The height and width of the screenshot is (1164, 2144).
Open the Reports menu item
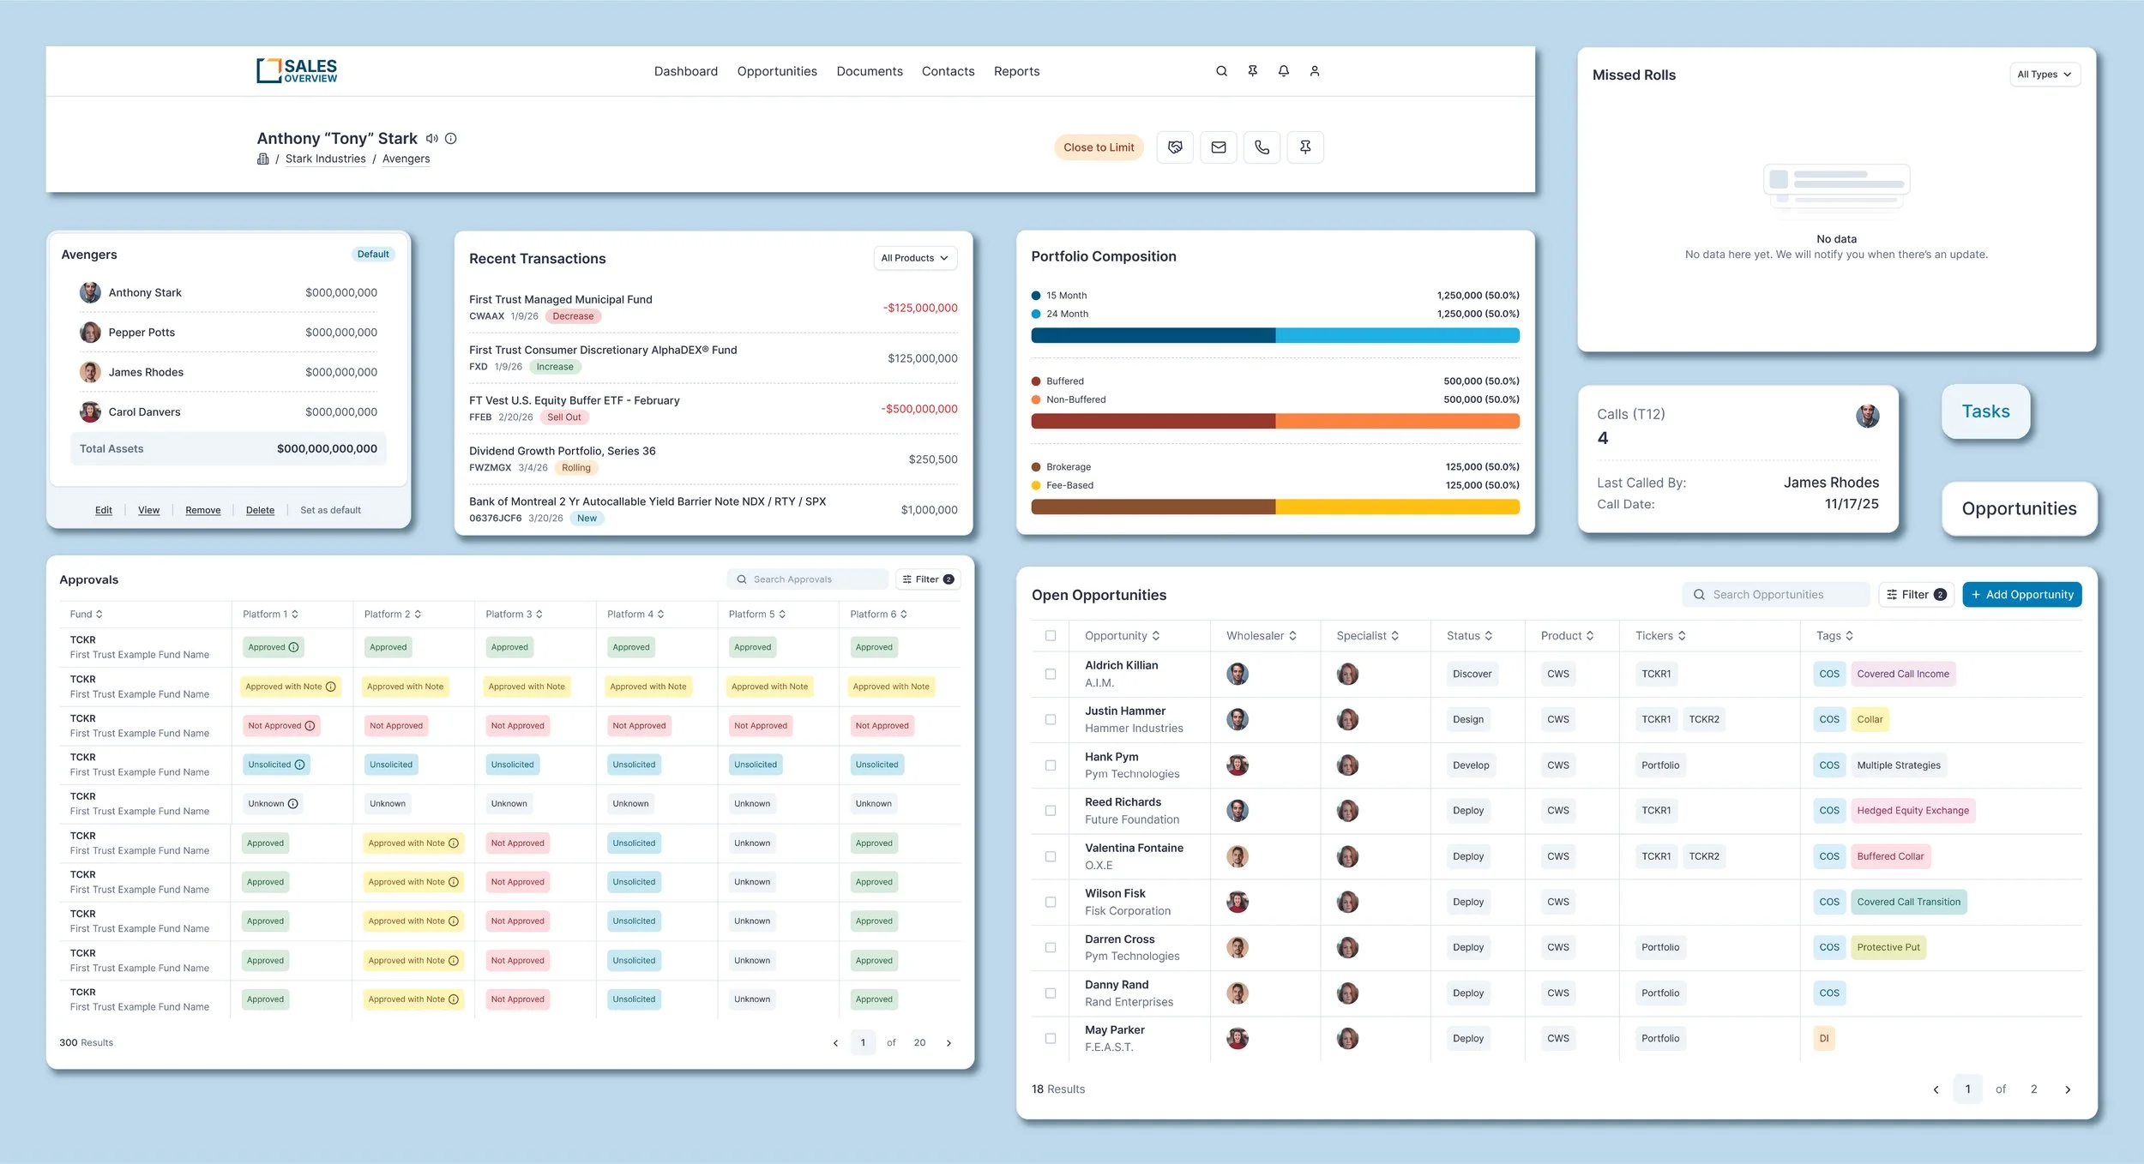click(x=1016, y=71)
